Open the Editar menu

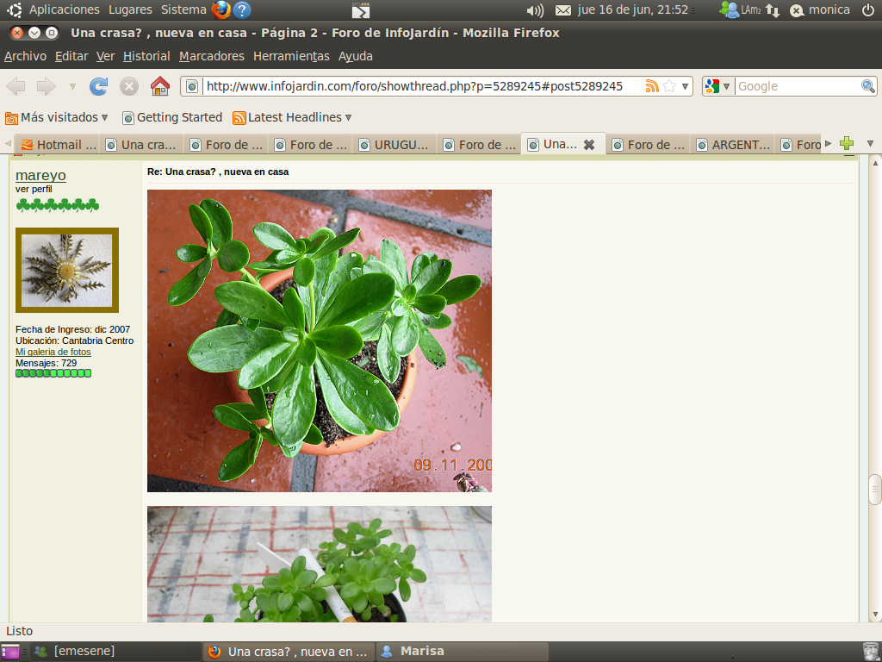coord(71,56)
